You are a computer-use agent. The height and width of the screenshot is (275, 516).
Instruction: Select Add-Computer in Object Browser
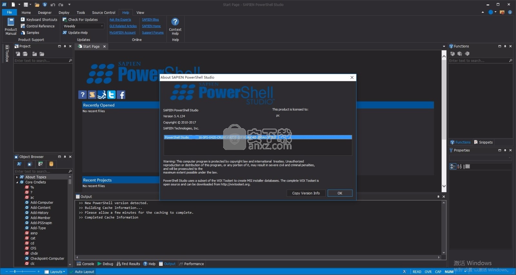(x=42, y=202)
